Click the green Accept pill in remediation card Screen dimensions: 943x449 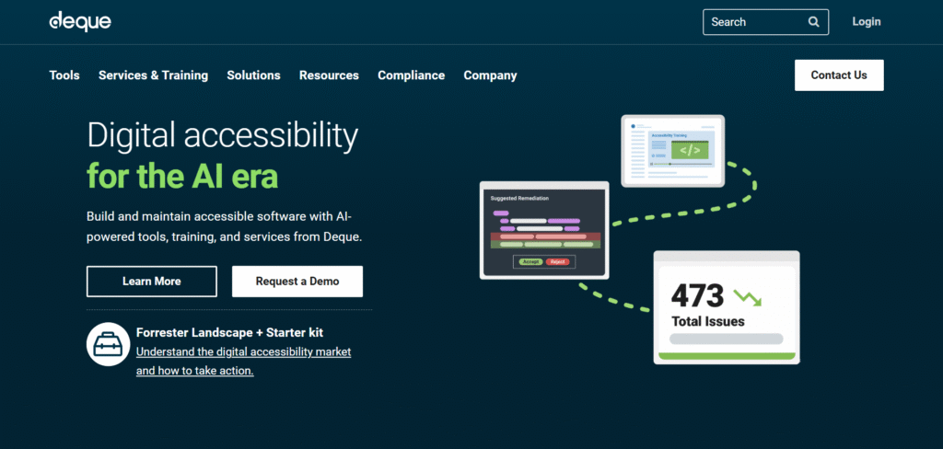(x=530, y=262)
